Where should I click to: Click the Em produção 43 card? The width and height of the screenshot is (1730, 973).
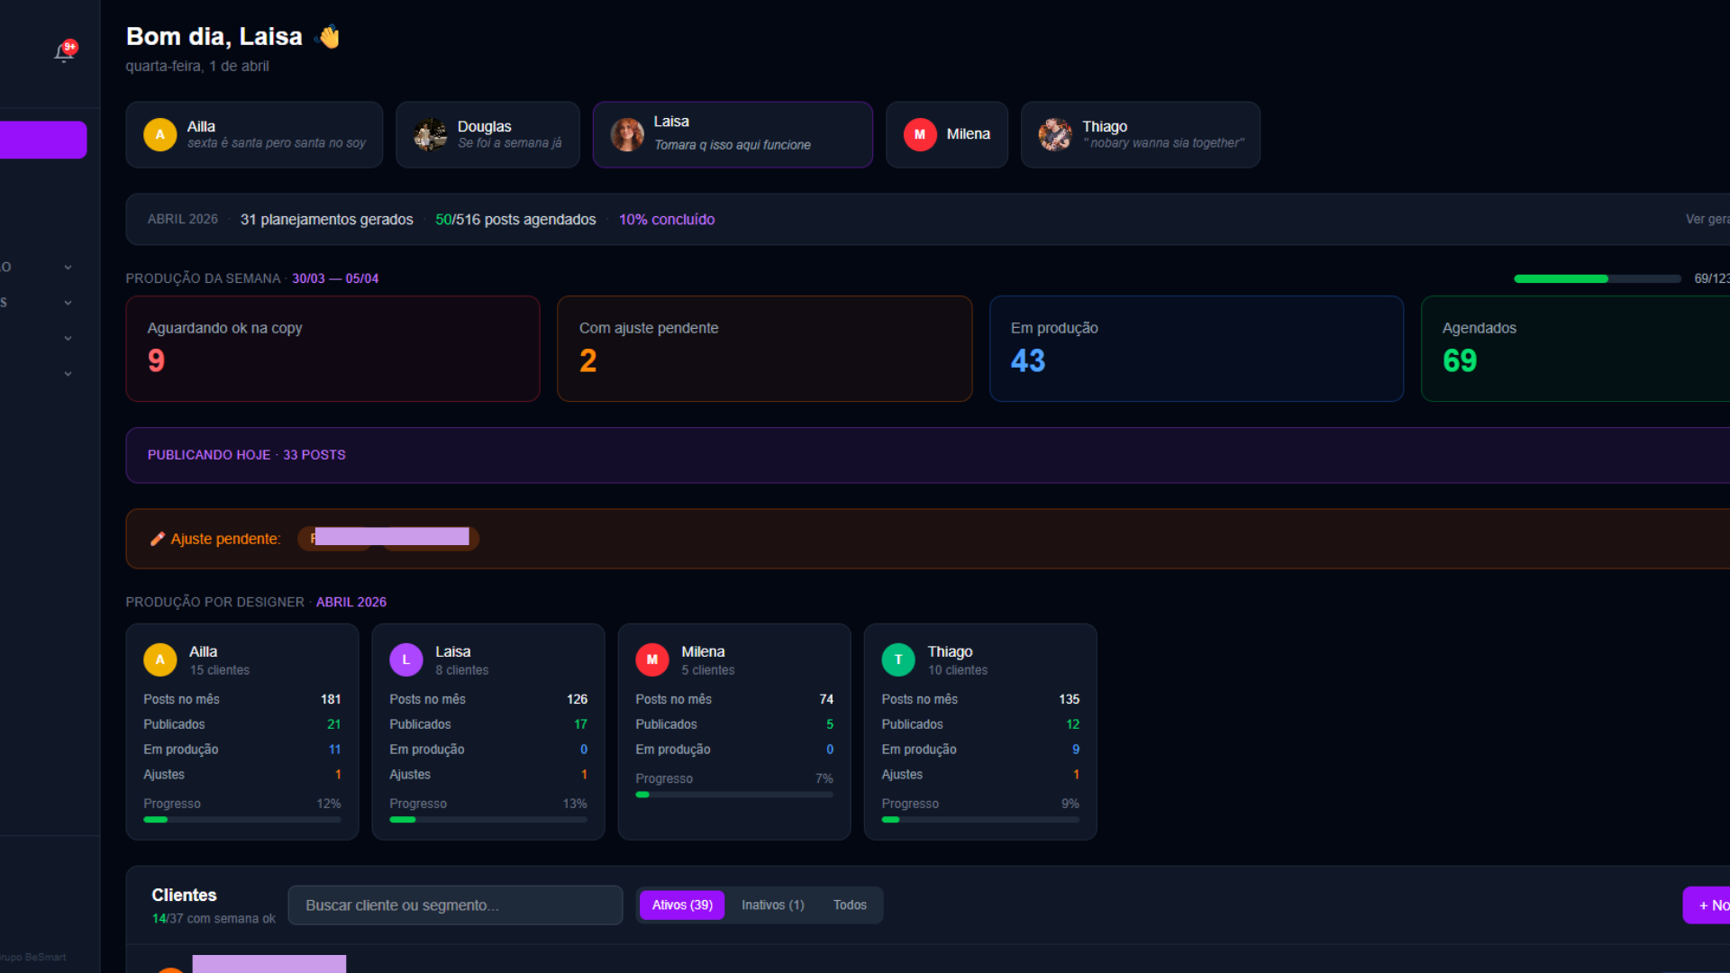(x=1196, y=349)
